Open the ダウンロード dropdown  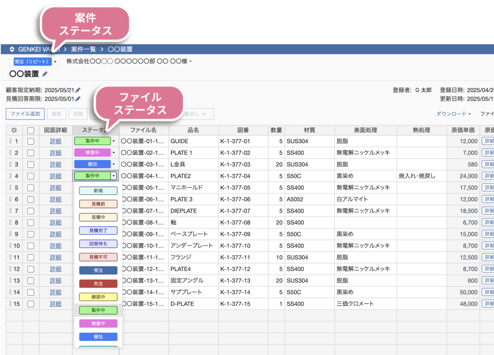point(453,114)
